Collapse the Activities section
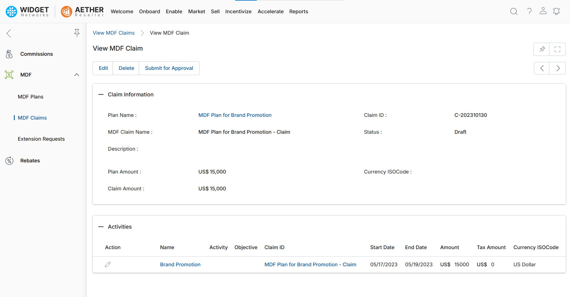This screenshot has width=570, height=297. click(101, 227)
